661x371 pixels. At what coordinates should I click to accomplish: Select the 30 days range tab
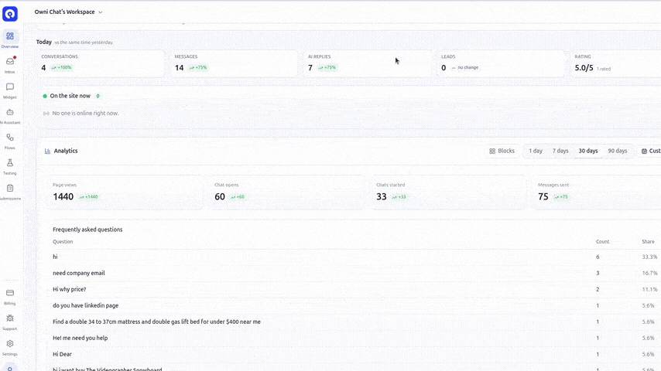tap(588, 151)
